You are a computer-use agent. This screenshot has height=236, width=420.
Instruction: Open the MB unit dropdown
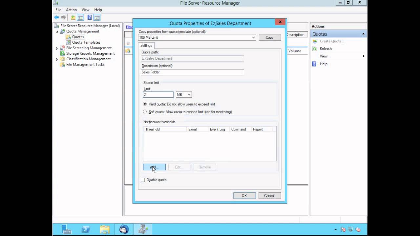(x=189, y=94)
